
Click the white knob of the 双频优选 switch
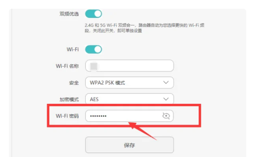(x=98, y=14)
